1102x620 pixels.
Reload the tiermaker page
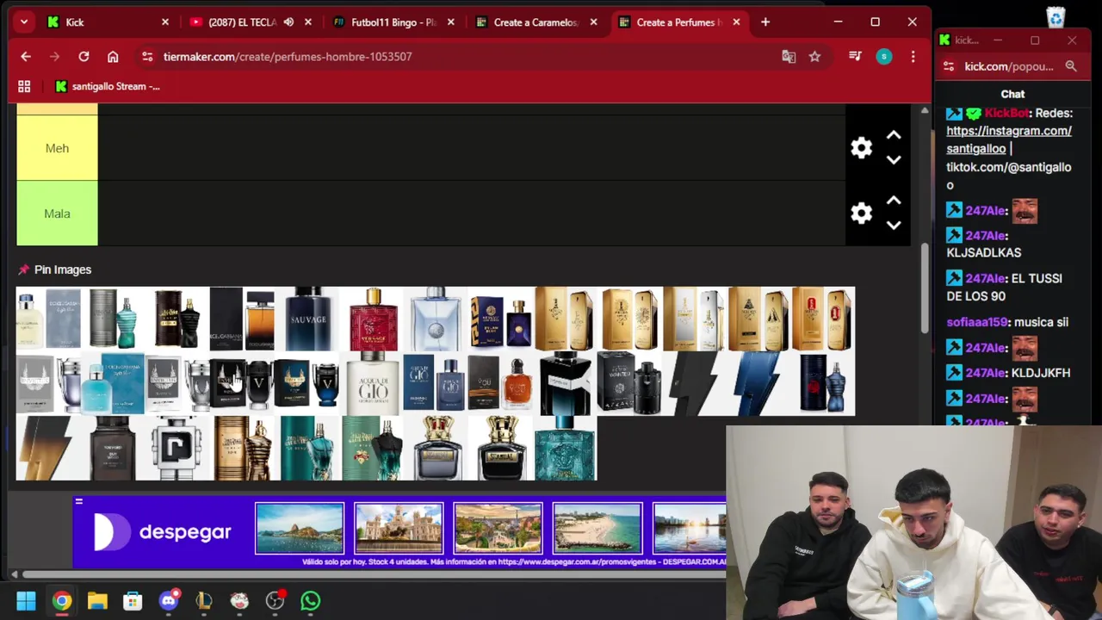pyautogui.click(x=84, y=57)
